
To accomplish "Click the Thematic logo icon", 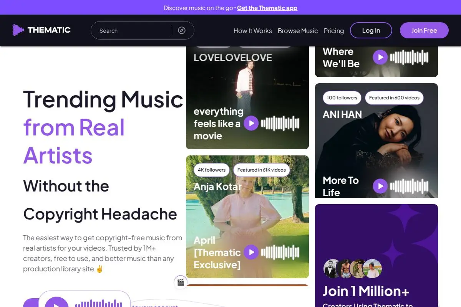I will [18, 30].
